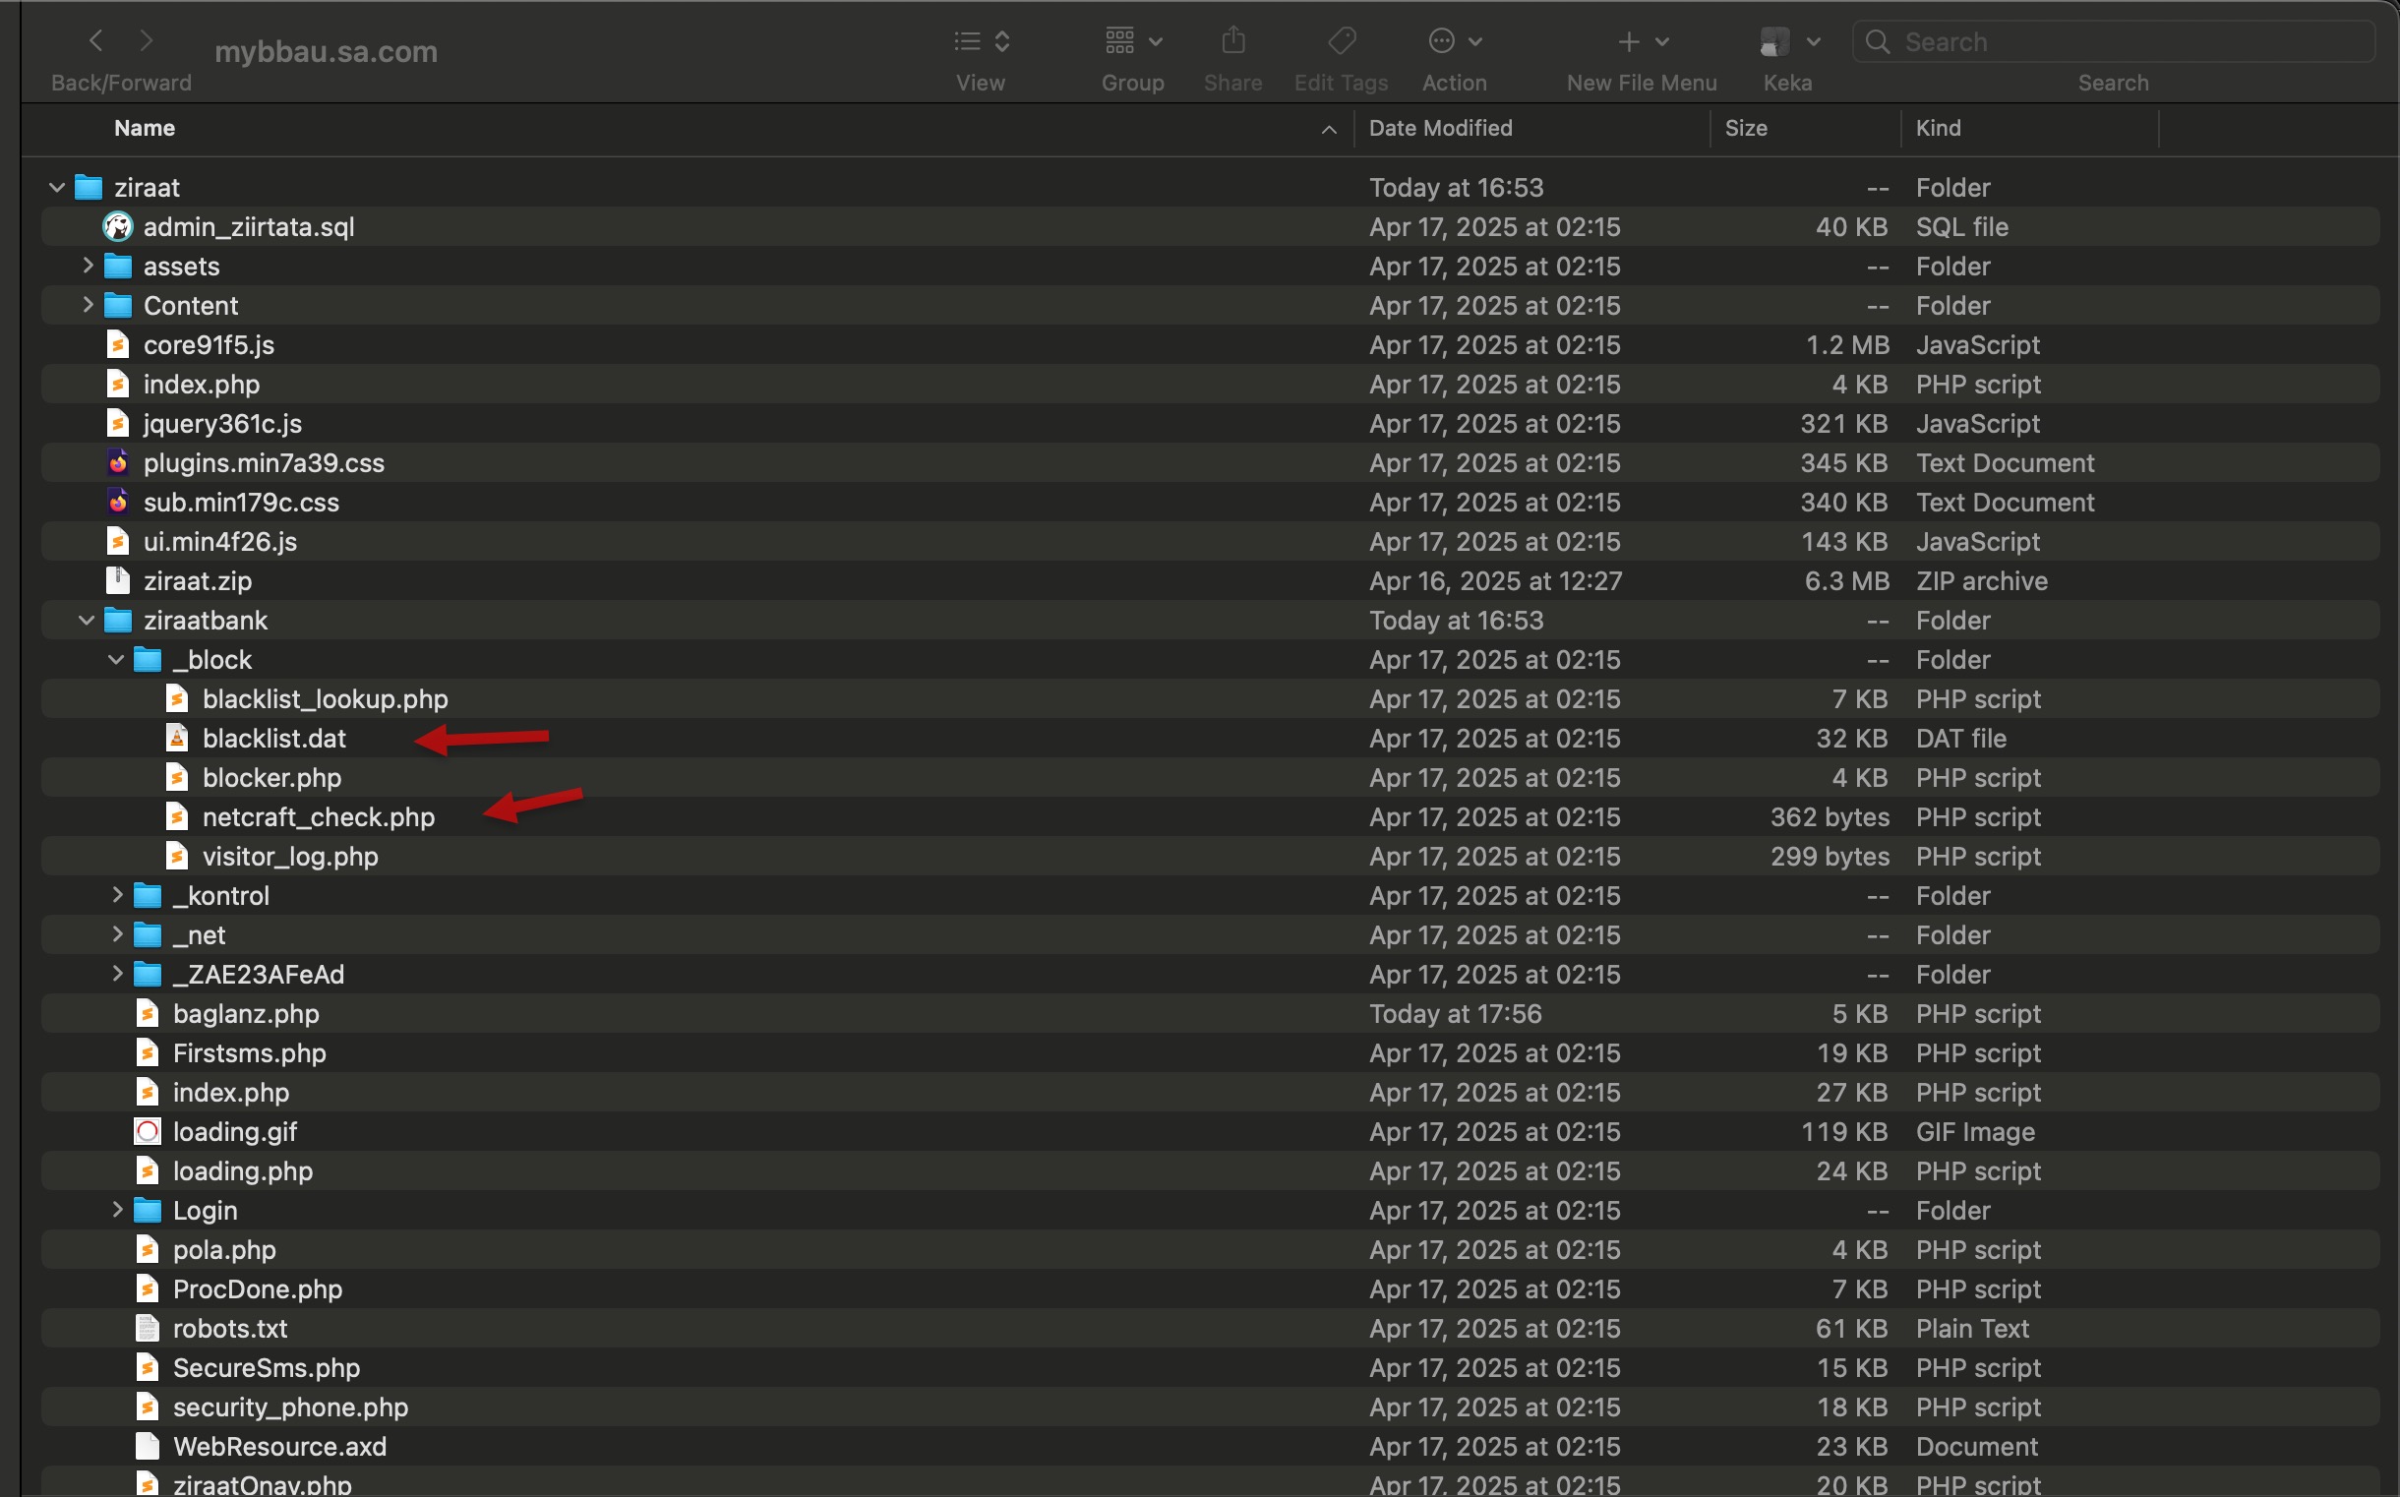Image resolution: width=2400 pixels, height=1497 pixels.
Task: Click the GIF Image kind cell
Action: point(1975,1132)
